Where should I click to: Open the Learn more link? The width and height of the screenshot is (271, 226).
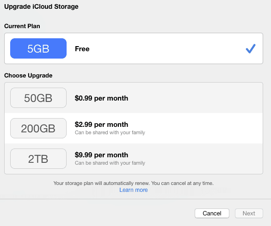(134, 190)
